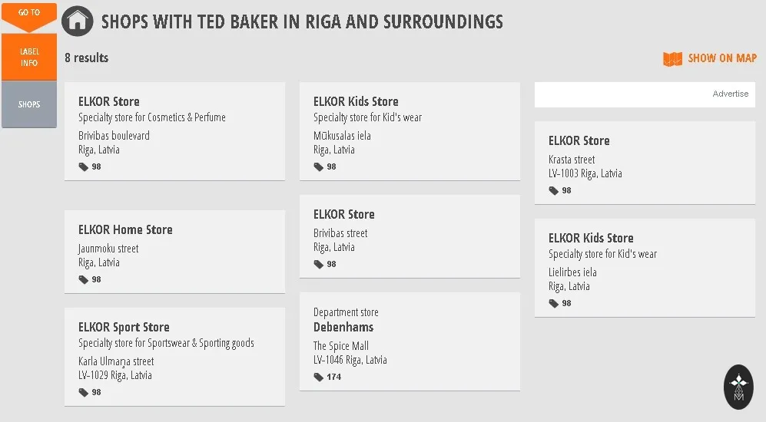The height and width of the screenshot is (422, 766).
Task: Open the Label Info tab
Action: click(29, 57)
